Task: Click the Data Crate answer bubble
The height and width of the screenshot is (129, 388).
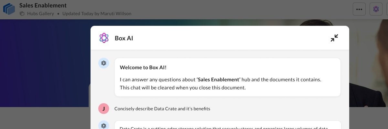Action: point(226,126)
